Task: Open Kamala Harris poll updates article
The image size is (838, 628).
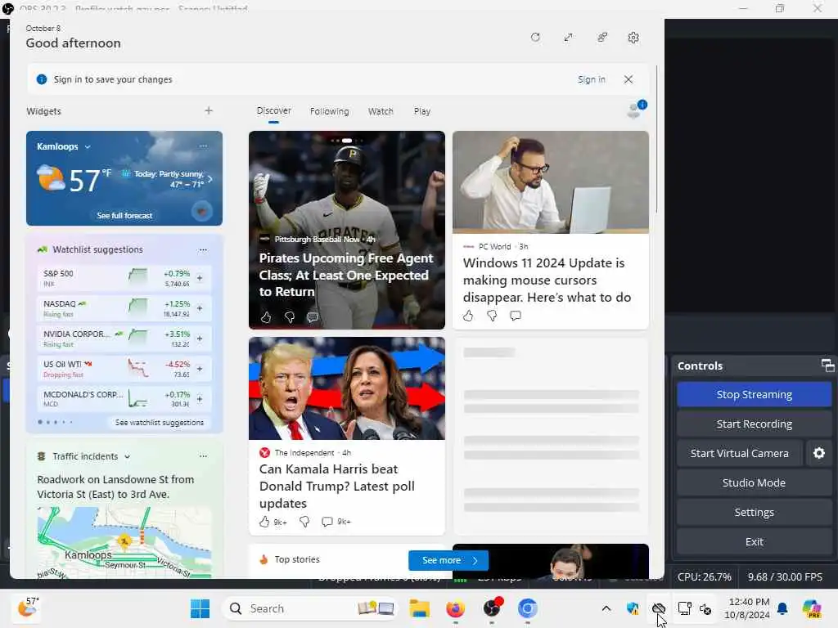Action: pos(336,486)
